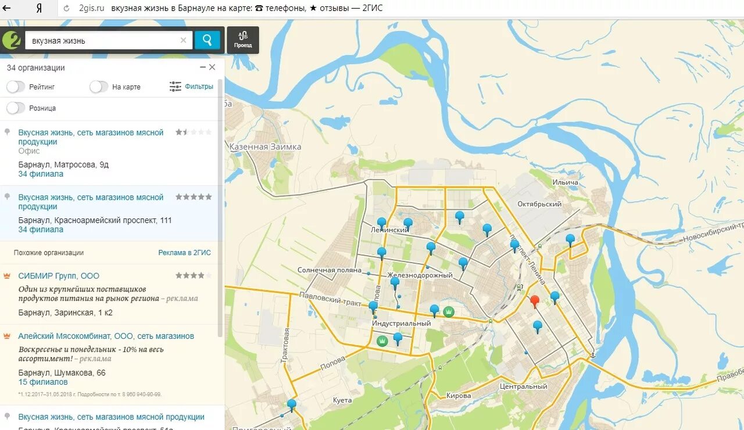The image size is (744, 430).
Task: Open Алейский Мясокомбинат, ООО listing
Action: pos(106,336)
